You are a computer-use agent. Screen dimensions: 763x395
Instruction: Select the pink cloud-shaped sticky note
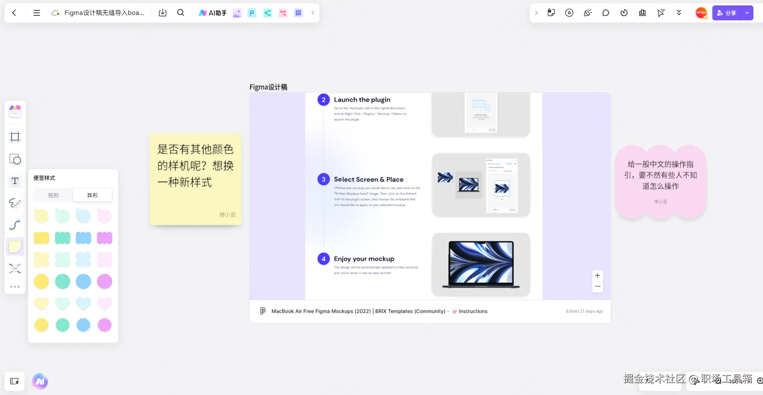click(x=661, y=182)
